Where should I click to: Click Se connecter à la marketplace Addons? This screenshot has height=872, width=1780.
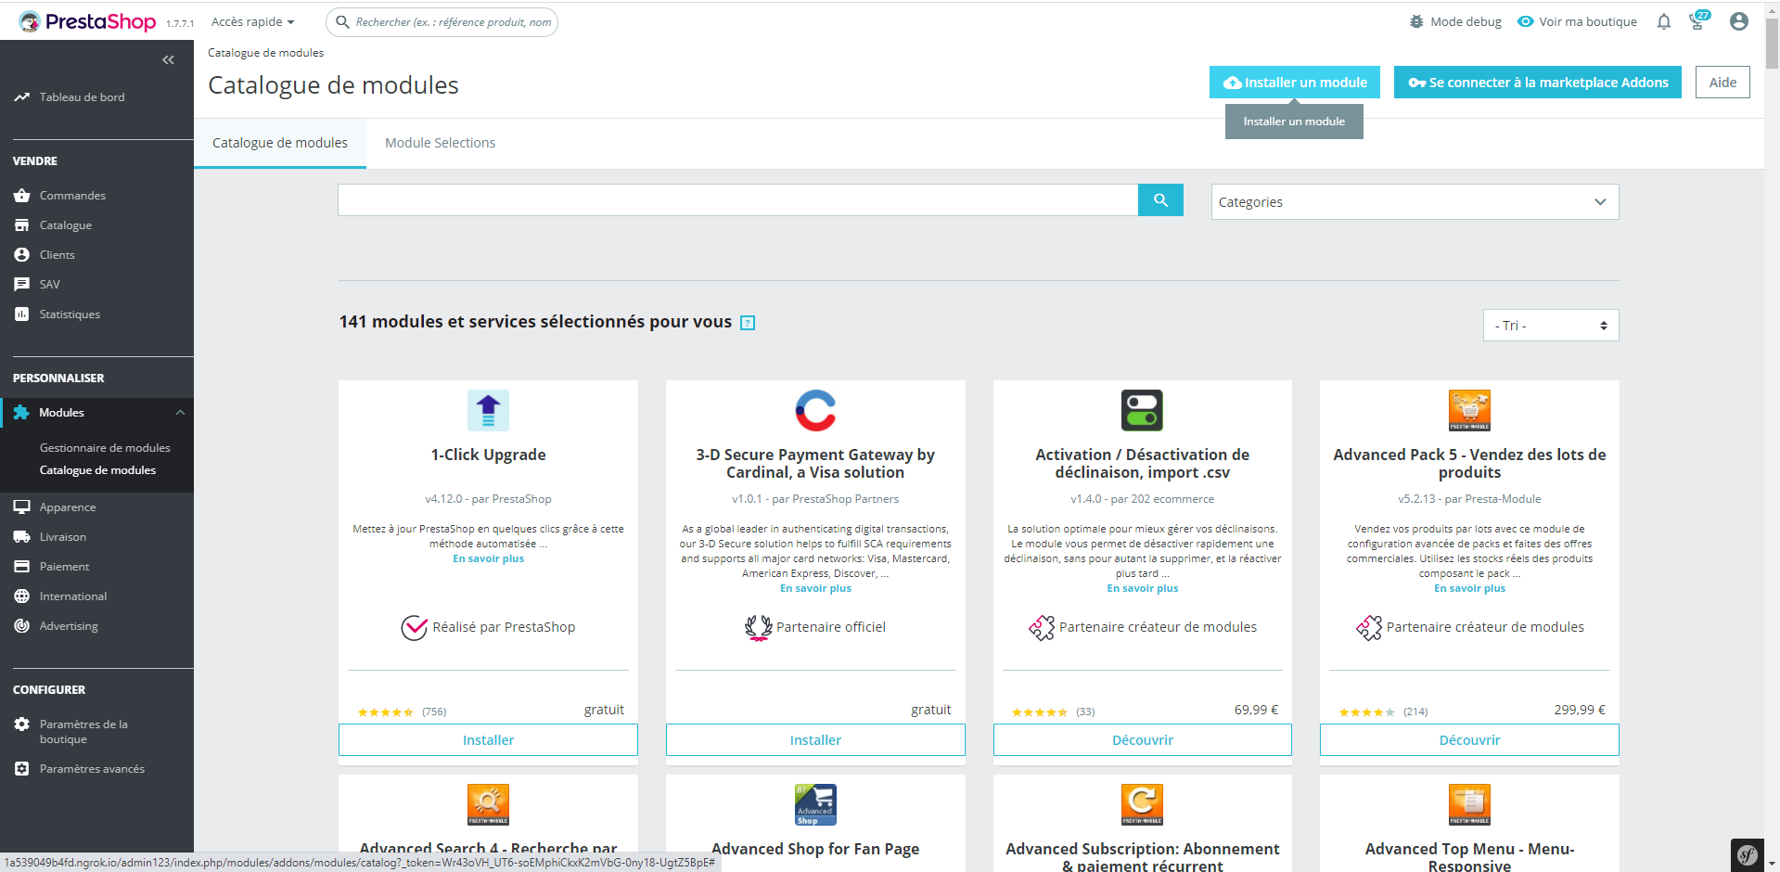(x=1538, y=82)
